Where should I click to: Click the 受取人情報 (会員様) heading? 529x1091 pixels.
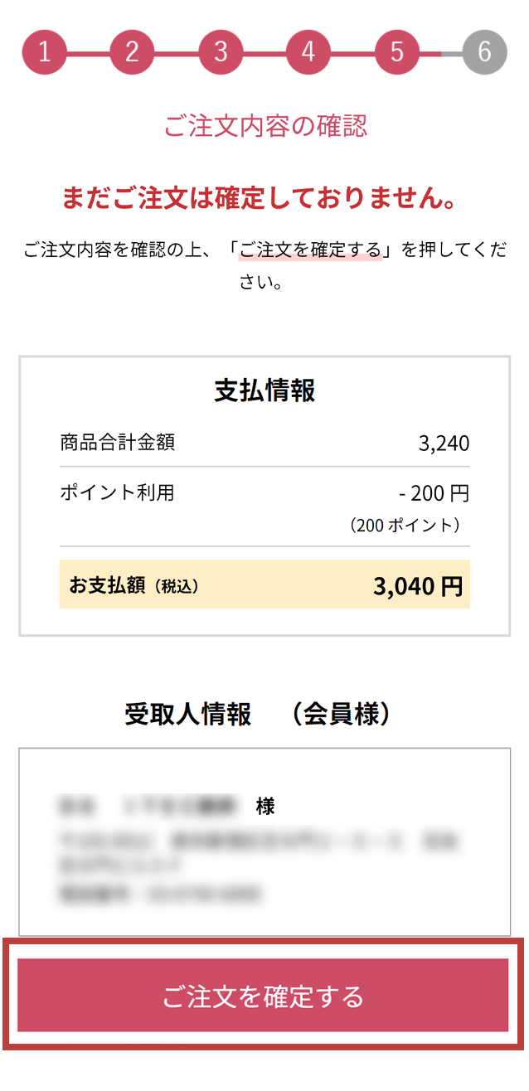click(x=258, y=715)
